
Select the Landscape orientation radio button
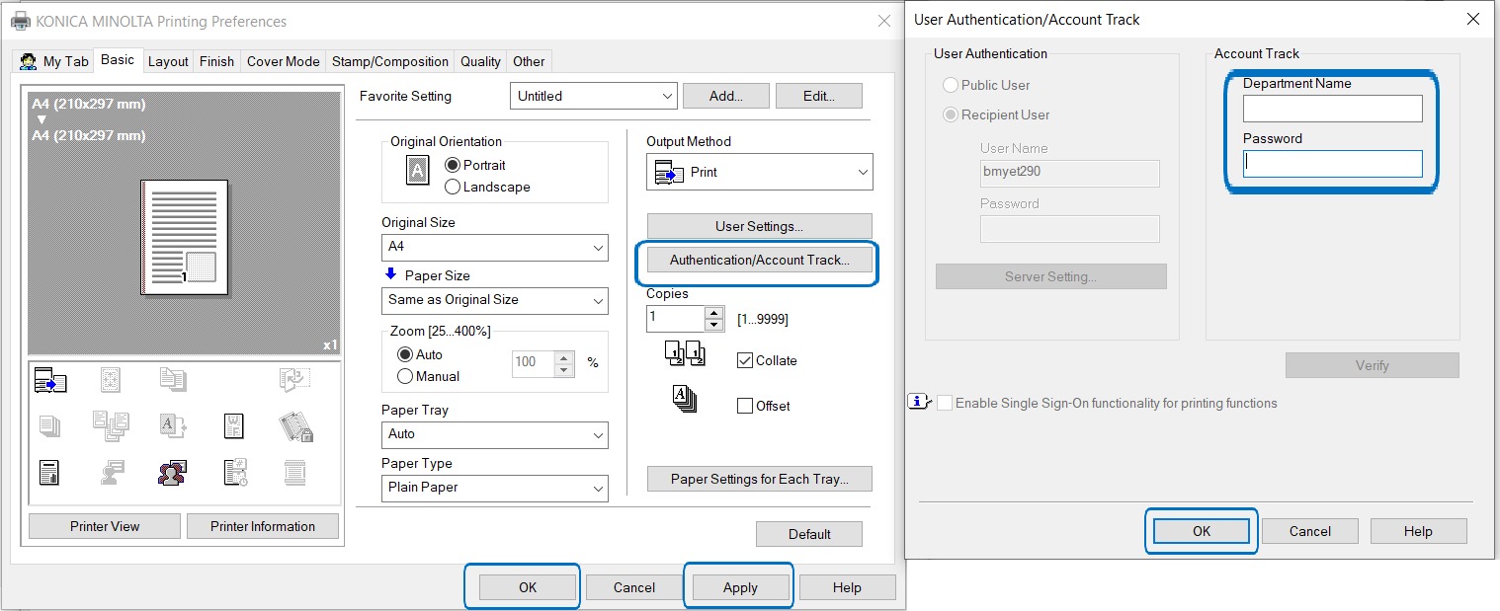pyautogui.click(x=453, y=187)
